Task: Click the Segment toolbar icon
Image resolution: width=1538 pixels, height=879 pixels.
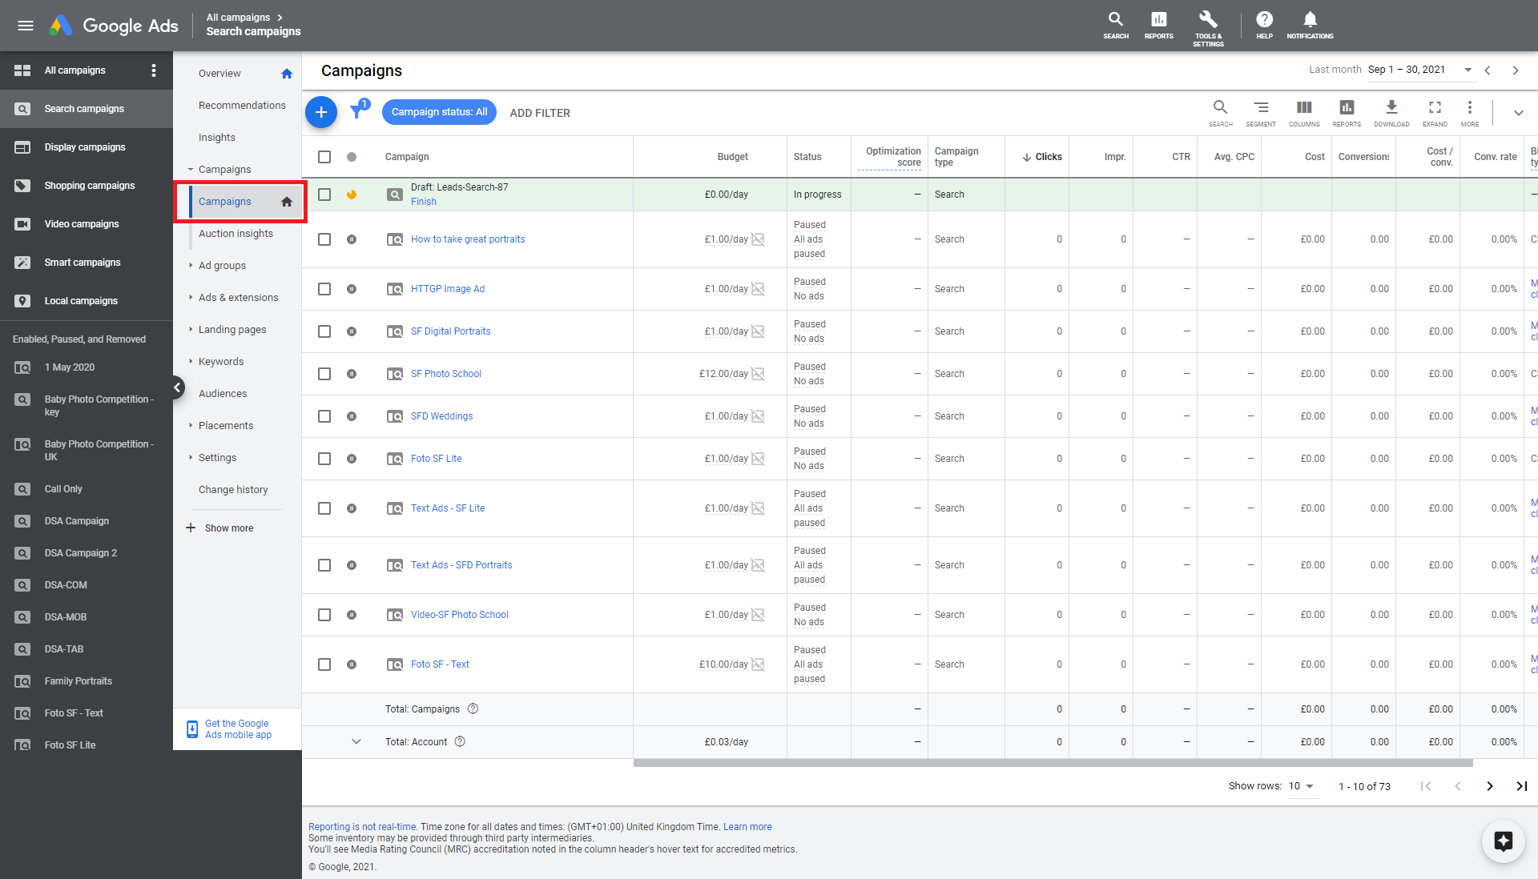Action: point(1260,108)
